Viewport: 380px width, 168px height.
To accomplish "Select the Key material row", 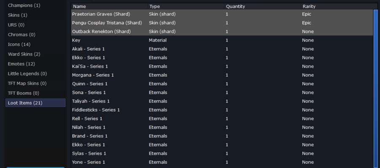I will [x=222, y=40].
